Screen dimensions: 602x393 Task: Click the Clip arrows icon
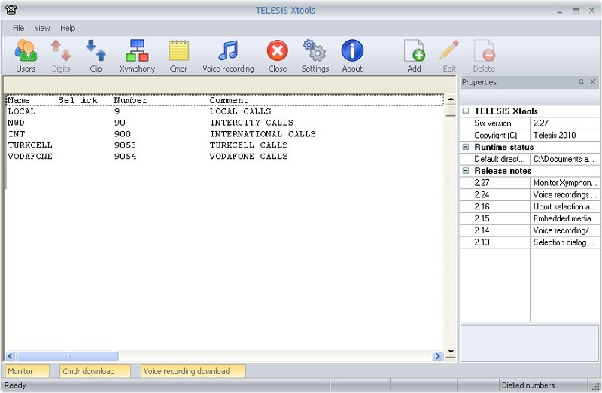pos(96,51)
